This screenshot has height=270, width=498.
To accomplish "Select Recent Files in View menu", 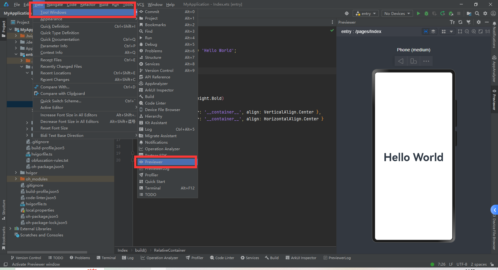I will [x=85, y=60].
